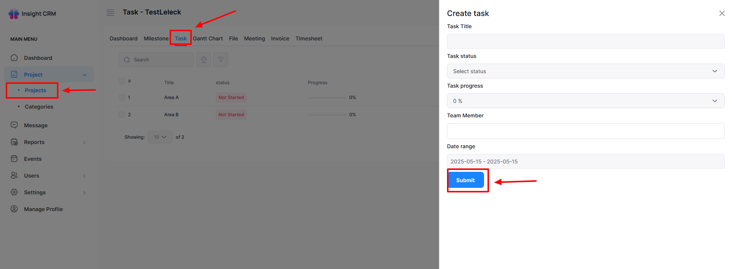Toggle the select-all header checkbox
The width and height of the screenshot is (732, 269).
click(x=122, y=81)
